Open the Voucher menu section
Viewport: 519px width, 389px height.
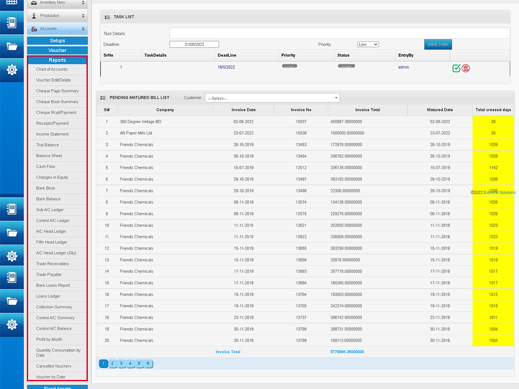[x=58, y=51]
